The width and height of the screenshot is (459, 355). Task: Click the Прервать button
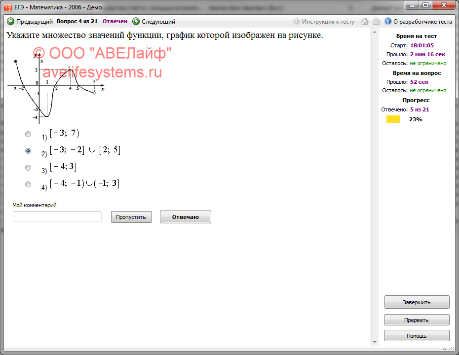417,320
